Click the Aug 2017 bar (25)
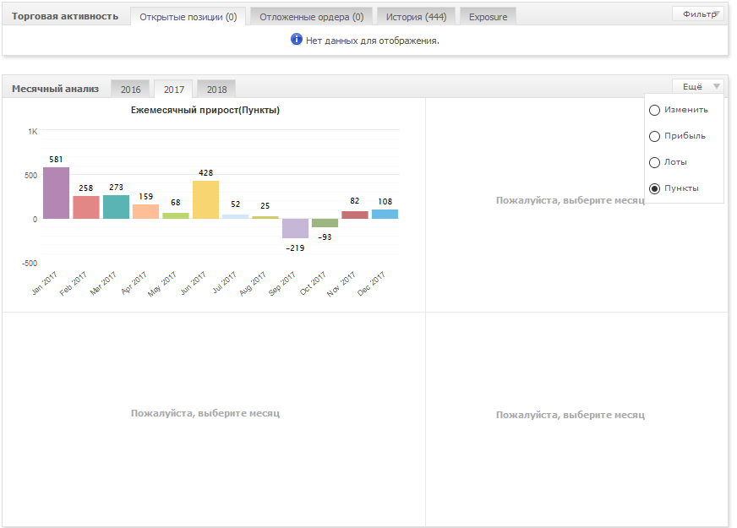Screen dimensions: 737x528 (x=265, y=217)
